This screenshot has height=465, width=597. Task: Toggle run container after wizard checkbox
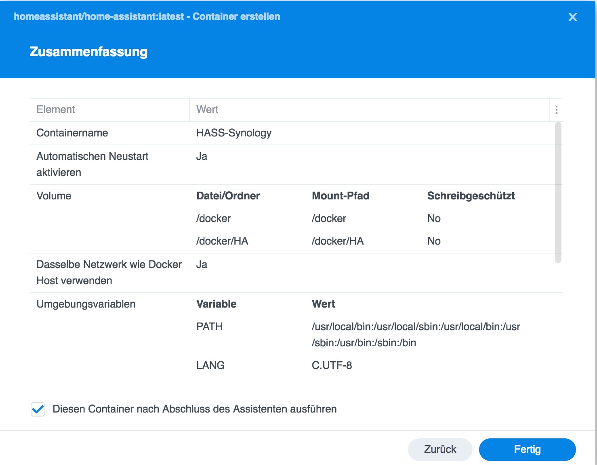(38, 409)
